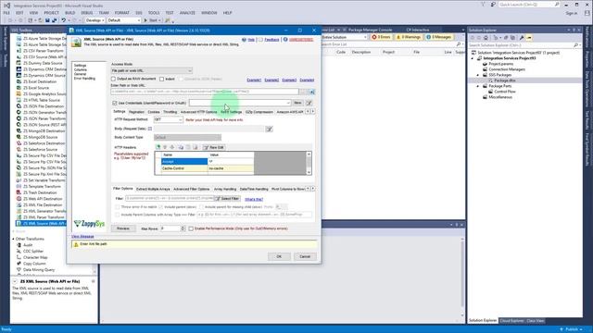
Task: Click the Feedback link
Action: tap(271, 40)
